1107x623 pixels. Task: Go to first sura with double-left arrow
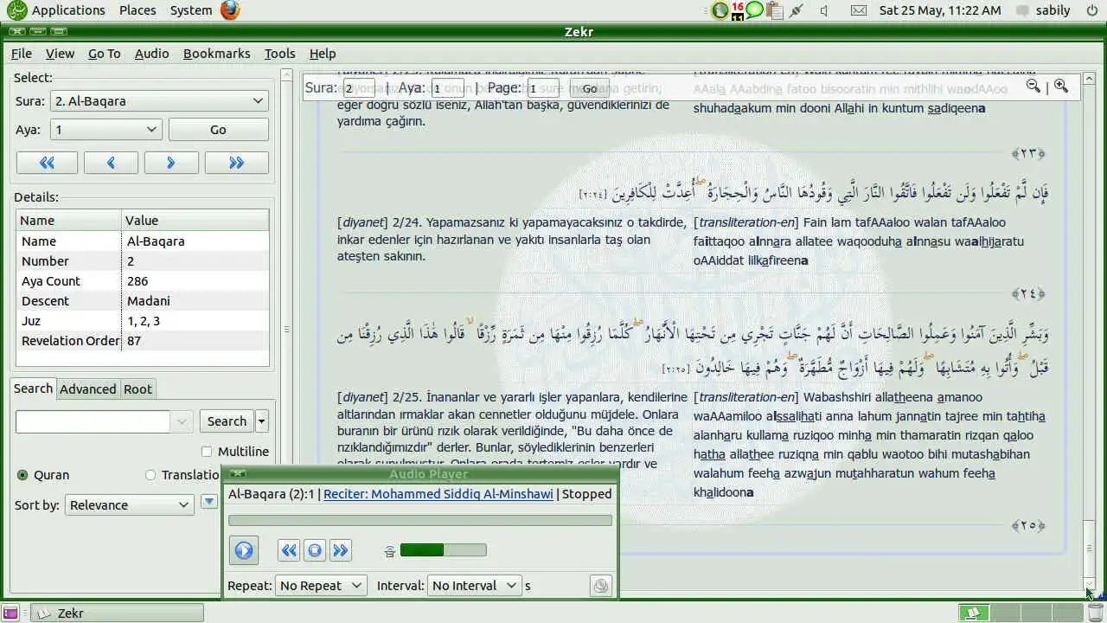(47, 163)
